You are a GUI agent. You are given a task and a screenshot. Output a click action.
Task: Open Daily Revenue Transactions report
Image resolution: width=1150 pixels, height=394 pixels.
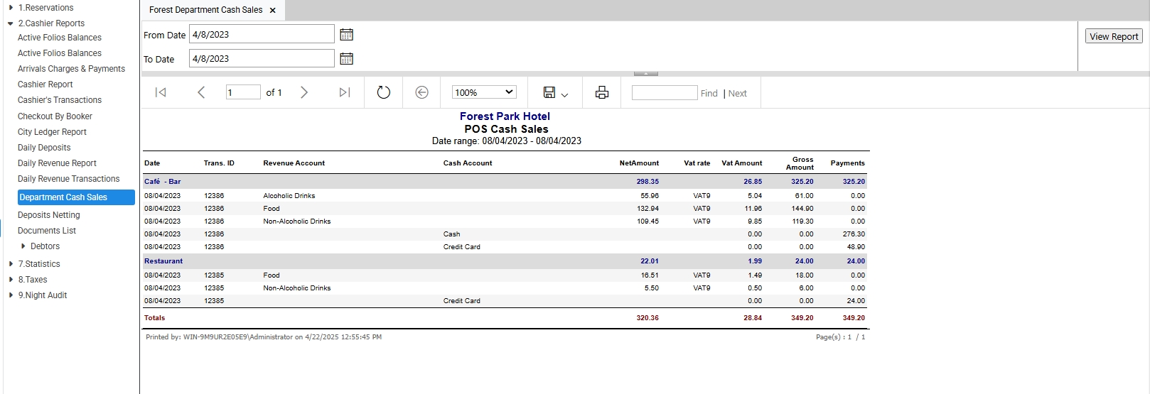click(68, 179)
